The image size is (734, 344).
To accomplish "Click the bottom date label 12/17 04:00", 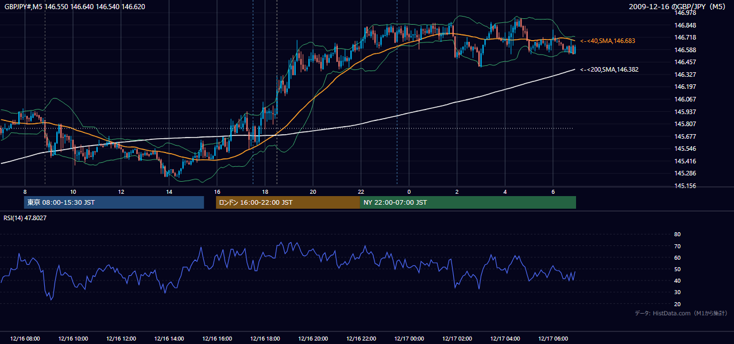I will pos(504,339).
